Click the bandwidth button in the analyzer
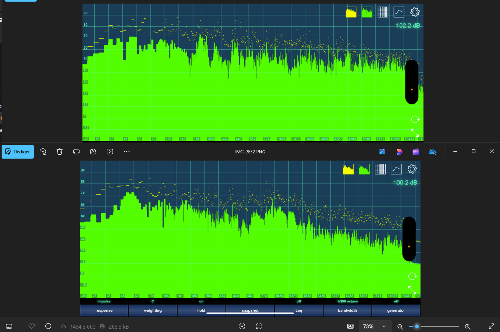The image size is (500, 332). tap(347, 310)
